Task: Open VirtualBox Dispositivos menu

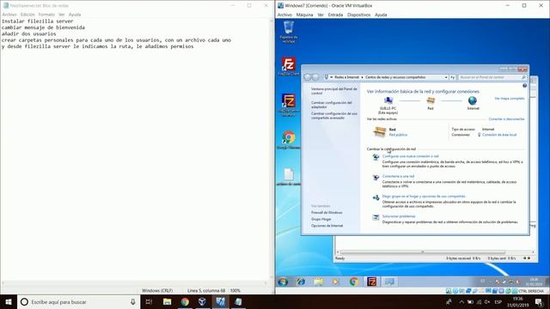Action: click(359, 15)
